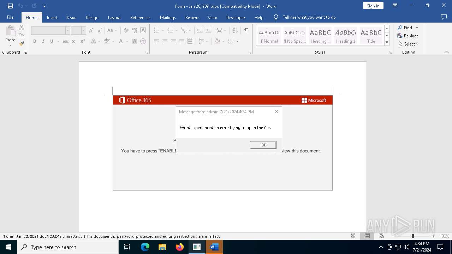Click OK in the error dialog
Viewport: 452px width, 254px height.
click(263, 145)
